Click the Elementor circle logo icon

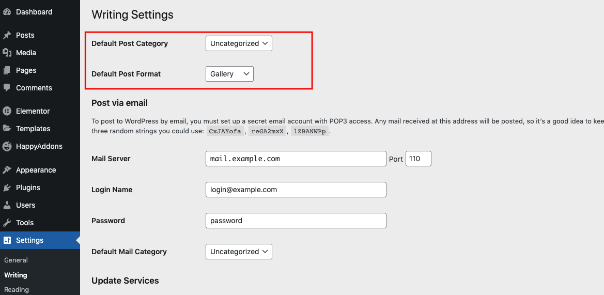7,111
